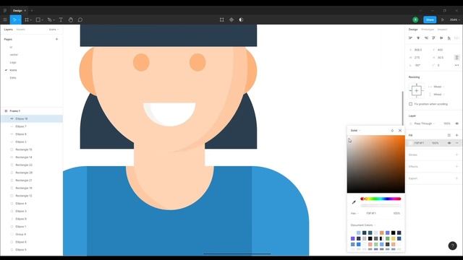Expand the Document Colors dropdown

pyautogui.click(x=363, y=225)
